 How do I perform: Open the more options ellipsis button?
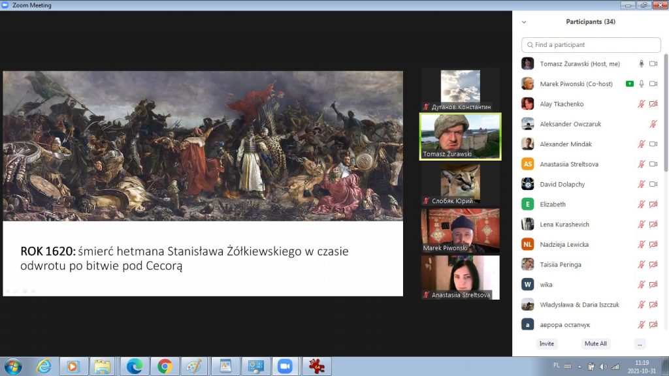coord(640,343)
